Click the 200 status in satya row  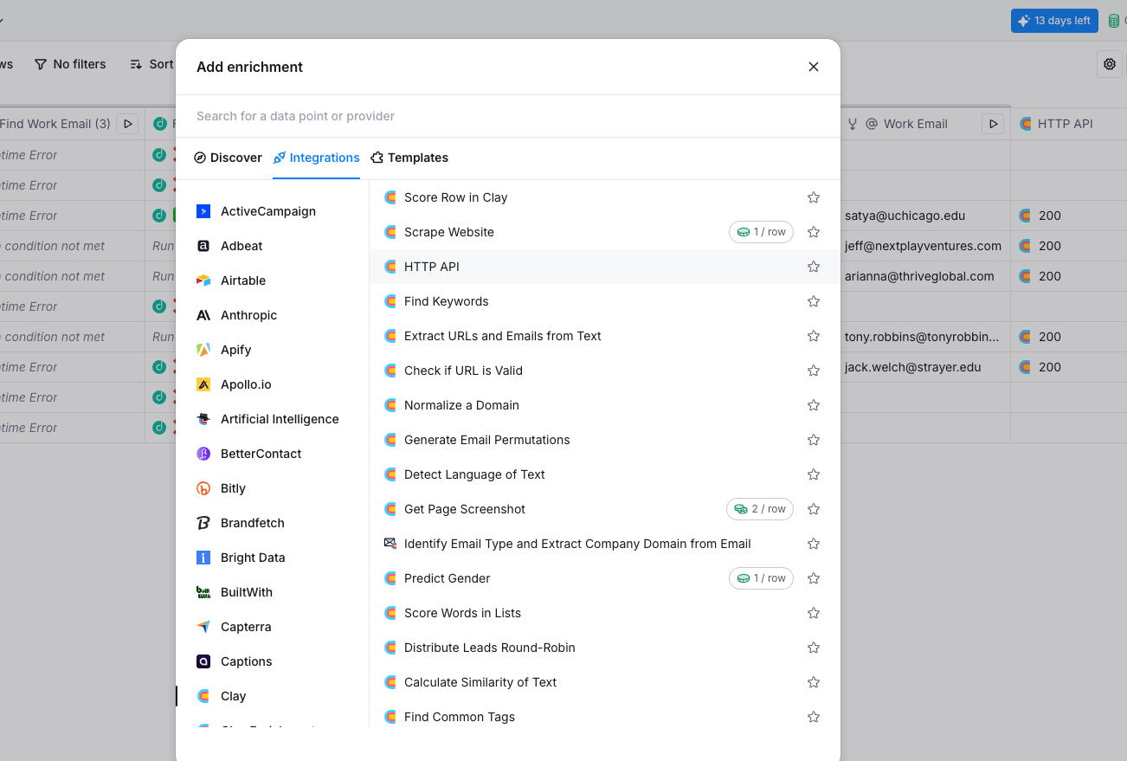point(1049,216)
